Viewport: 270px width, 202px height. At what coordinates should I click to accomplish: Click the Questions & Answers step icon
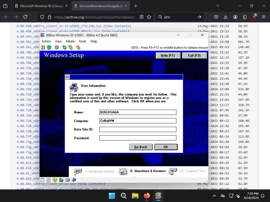click(123, 171)
